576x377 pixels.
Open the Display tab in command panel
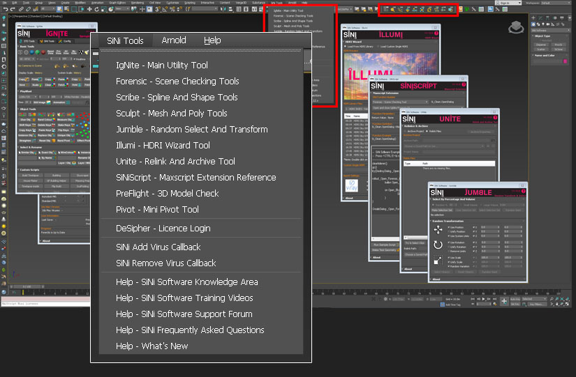(561, 17)
